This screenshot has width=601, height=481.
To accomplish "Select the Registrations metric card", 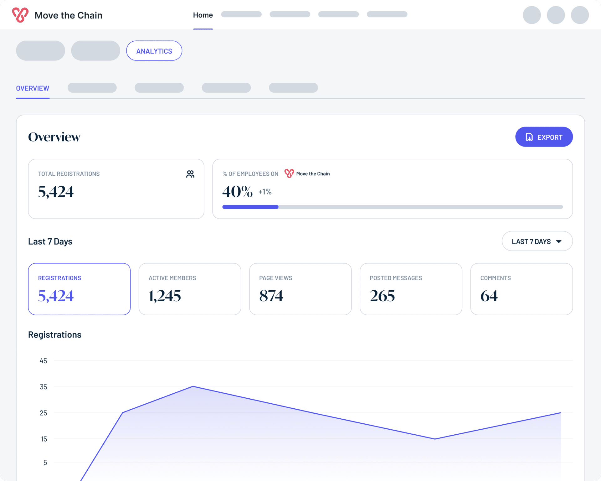I will [x=79, y=289].
